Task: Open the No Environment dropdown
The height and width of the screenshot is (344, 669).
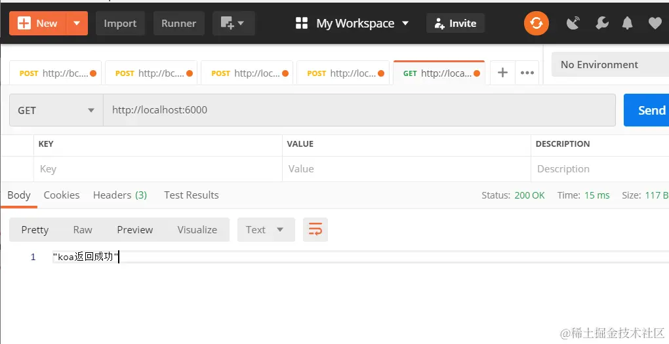Action: click(610, 65)
